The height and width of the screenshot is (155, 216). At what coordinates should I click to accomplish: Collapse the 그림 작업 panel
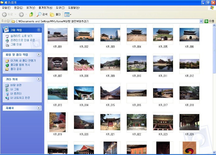coord(39,30)
